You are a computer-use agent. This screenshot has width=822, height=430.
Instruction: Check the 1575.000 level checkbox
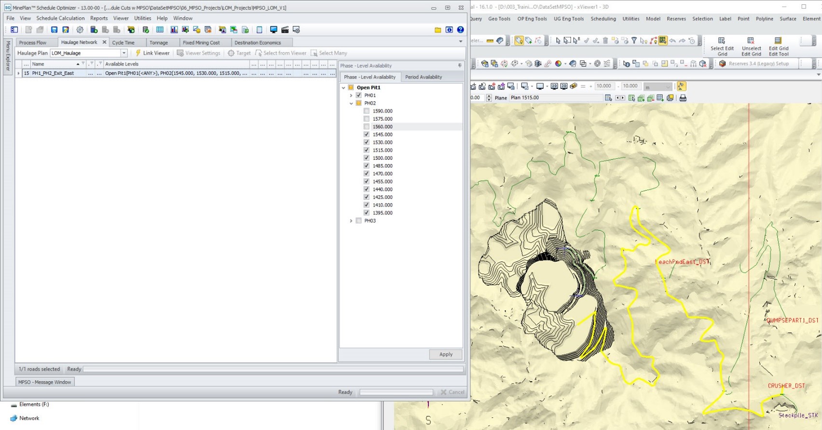[367, 119]
